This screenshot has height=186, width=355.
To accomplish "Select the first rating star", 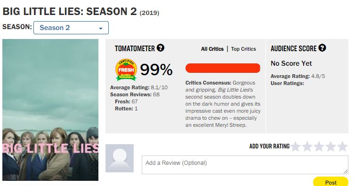I will click(296, 147).
